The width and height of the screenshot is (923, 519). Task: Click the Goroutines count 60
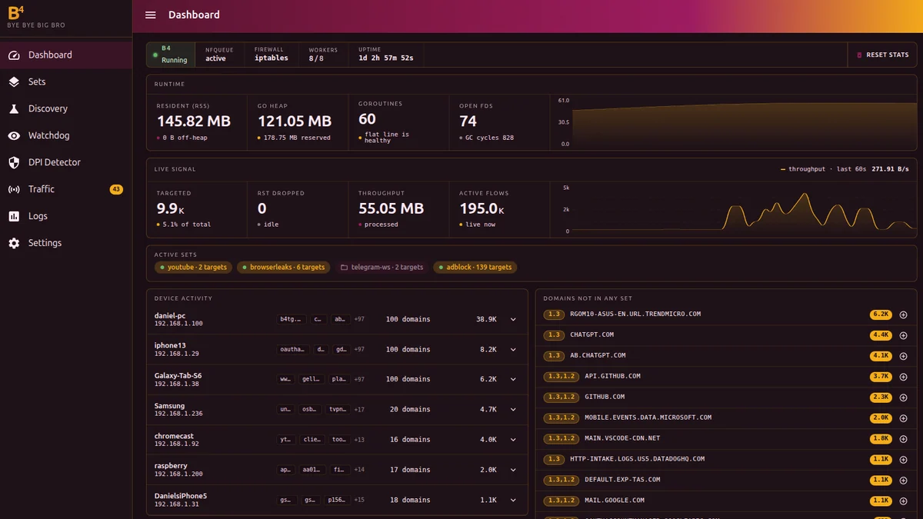pyautogui.click(x=367, y=118)
